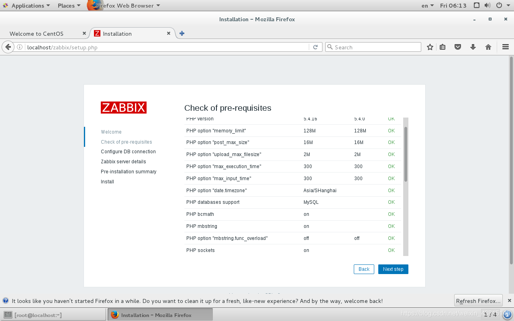Open the Firefox Web Browser app menu
Screen dimensions: 514x321
point(124,5)
